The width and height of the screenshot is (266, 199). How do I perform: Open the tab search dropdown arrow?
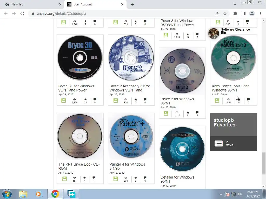pyautogui.click(x=235, y=4)
